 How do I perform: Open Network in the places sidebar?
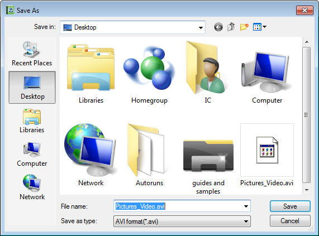tap(32, 187)
